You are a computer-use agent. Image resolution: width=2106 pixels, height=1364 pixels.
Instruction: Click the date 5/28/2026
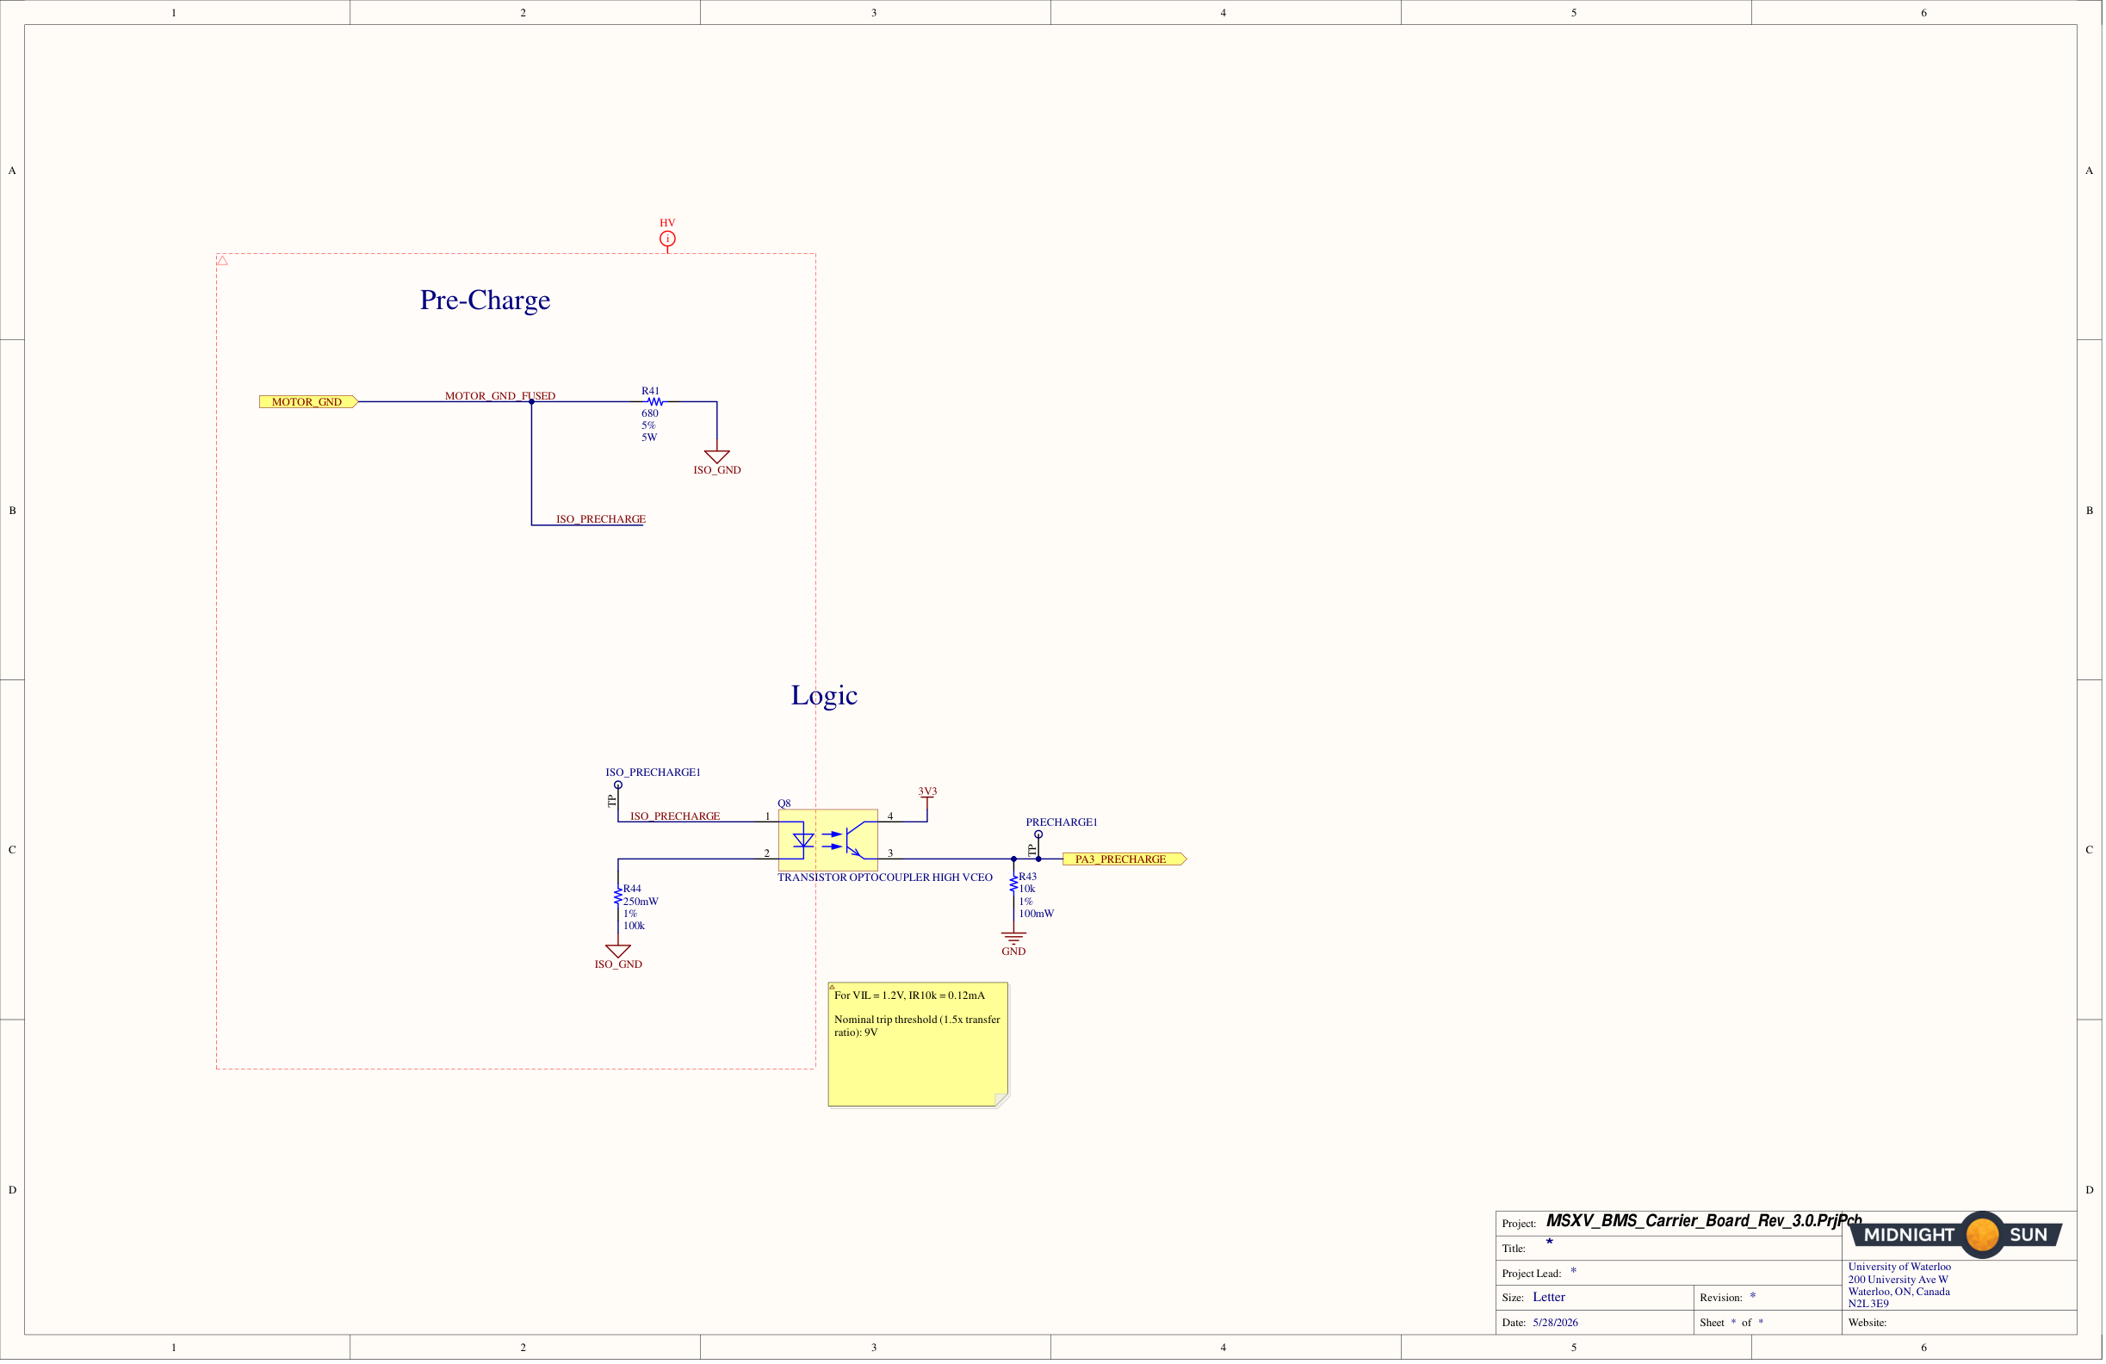click(x=1555, y=1323)
